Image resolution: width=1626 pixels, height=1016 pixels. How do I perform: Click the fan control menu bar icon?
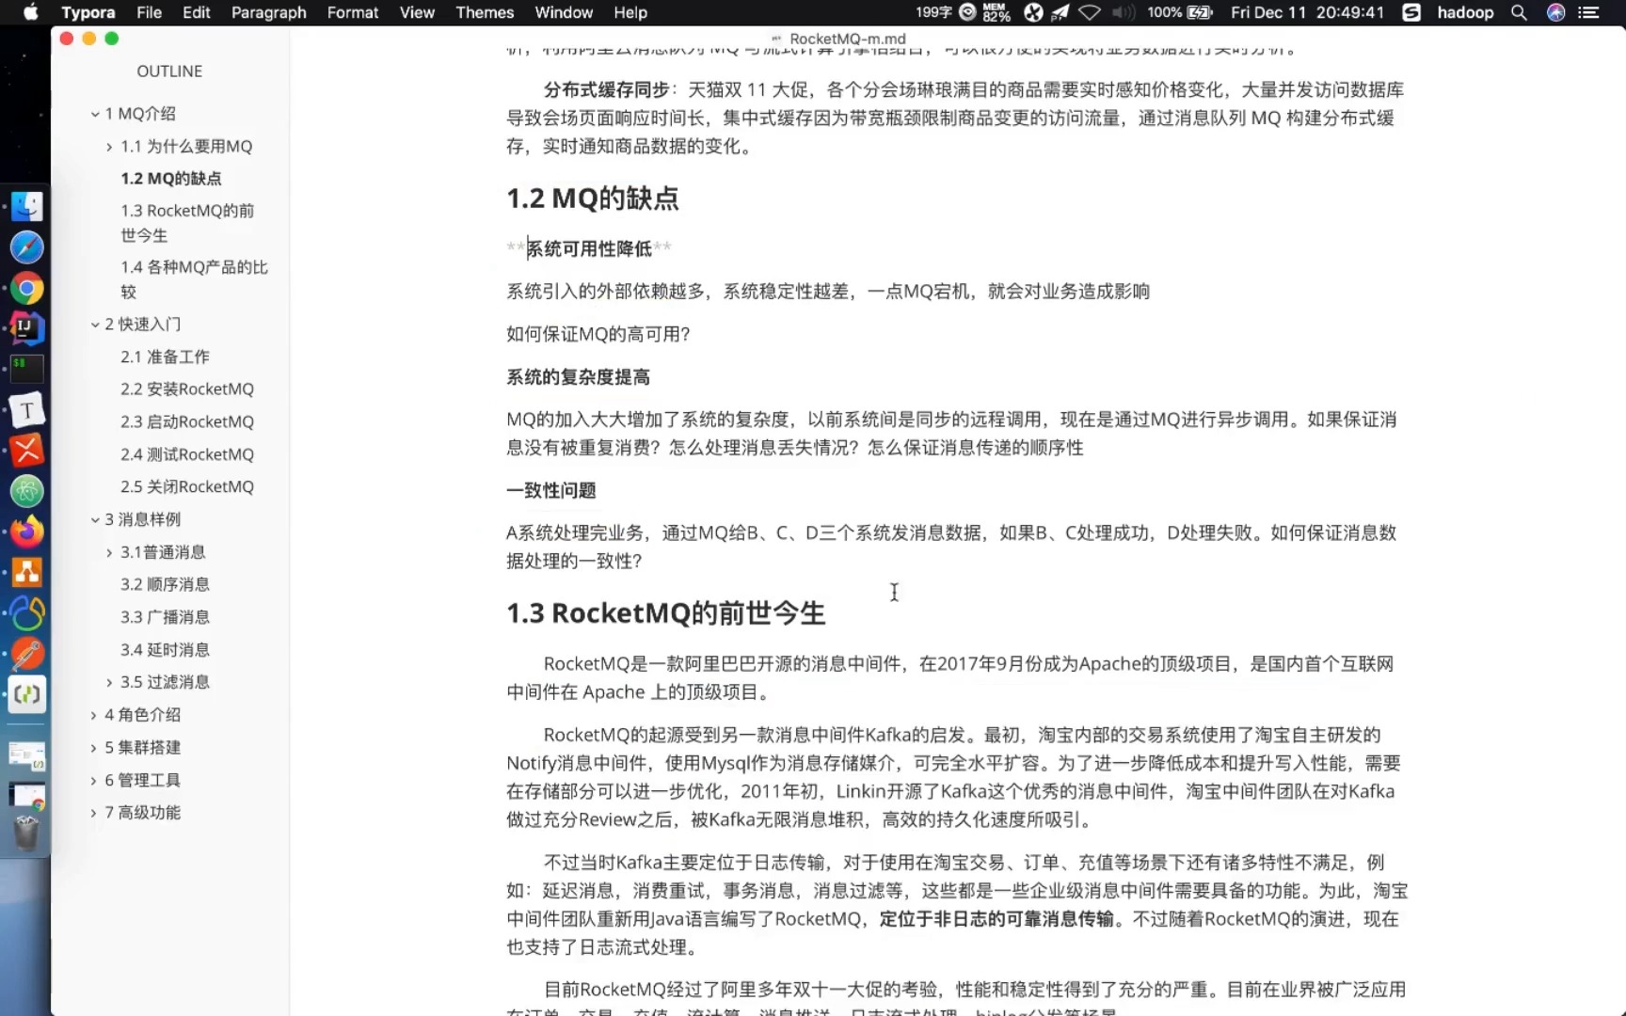(1033, 12)
